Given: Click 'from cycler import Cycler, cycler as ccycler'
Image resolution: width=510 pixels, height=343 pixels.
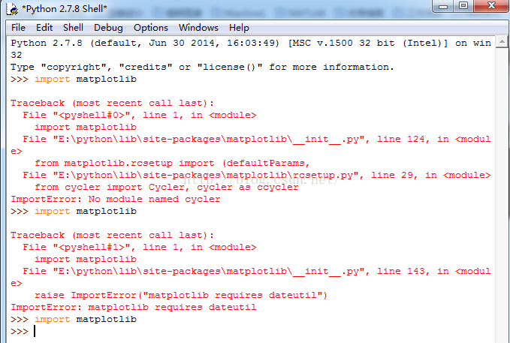Looking at the screenshot, I should pyautogui.click(x=167, y=188).
